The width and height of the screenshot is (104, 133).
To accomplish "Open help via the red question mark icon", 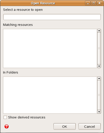I will tap(7, 126).
